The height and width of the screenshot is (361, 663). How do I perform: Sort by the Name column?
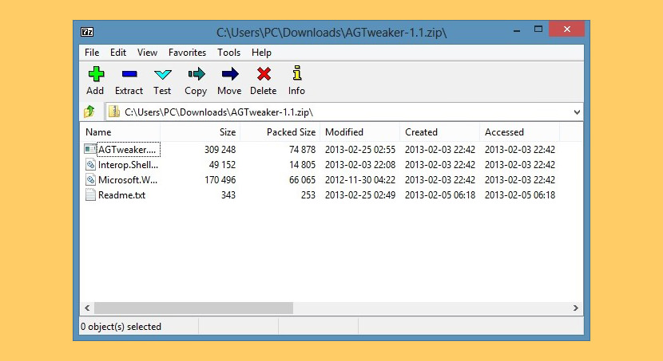[120, 132]
